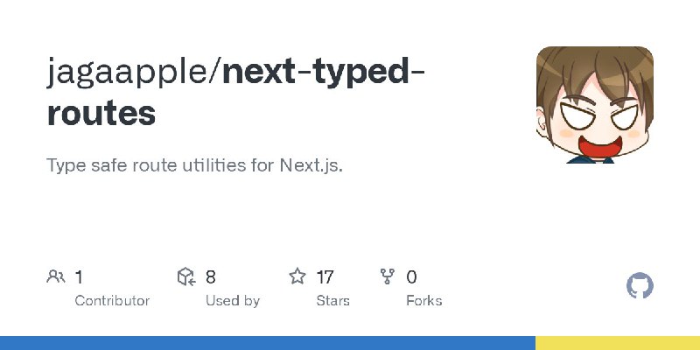Screen dimensions: 700x350
Task: Click the Used by label
Action: coord(233,301)
